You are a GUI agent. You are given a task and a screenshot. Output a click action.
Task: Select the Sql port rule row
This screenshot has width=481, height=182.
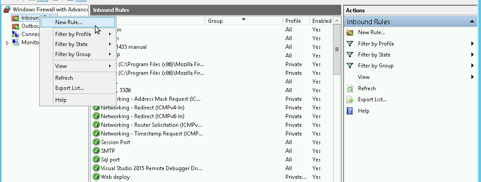pos(211,160)
